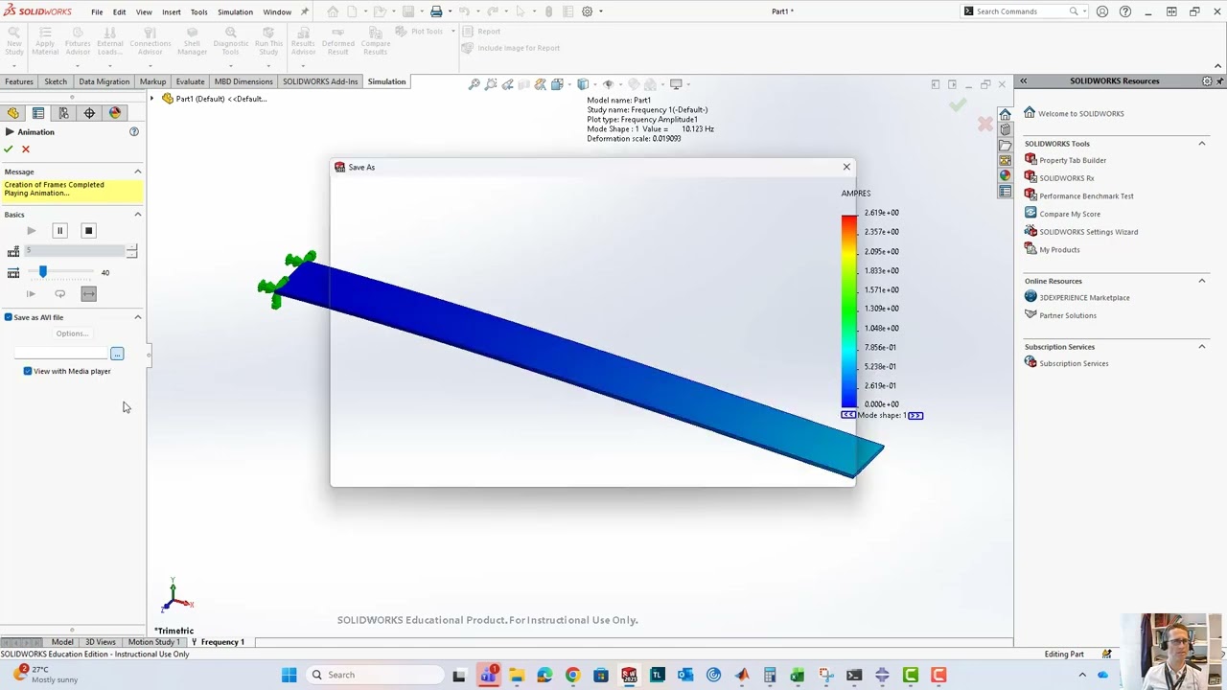Viewport: 1227px width, 690px height.
Task: Select the reciprocate playback mode icon
Action: 88,294
